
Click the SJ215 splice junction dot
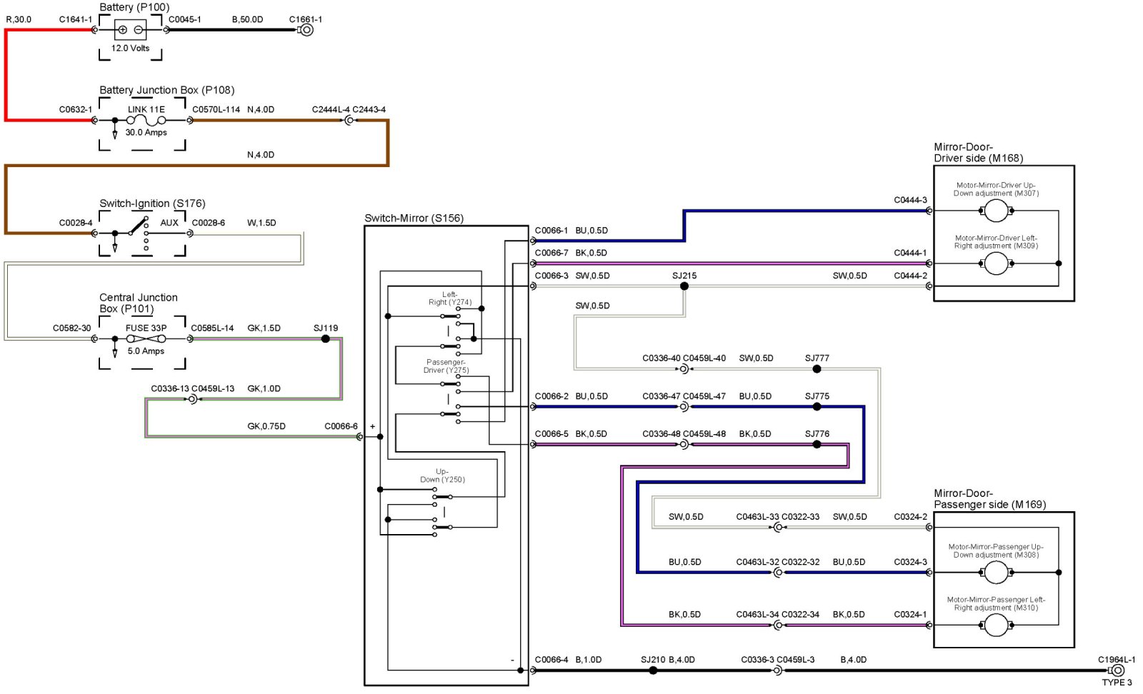[x=684, y=286]
